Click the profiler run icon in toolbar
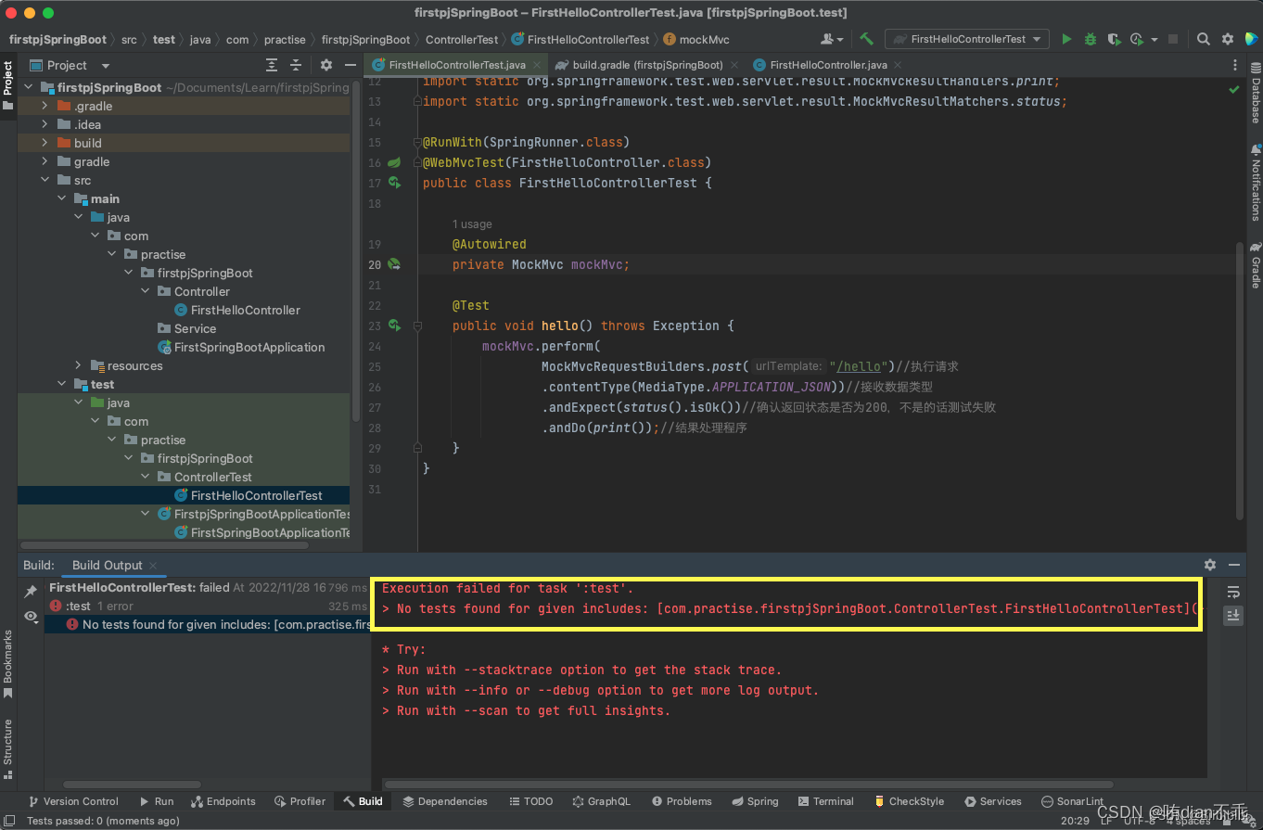 [x=1137, y=39]
